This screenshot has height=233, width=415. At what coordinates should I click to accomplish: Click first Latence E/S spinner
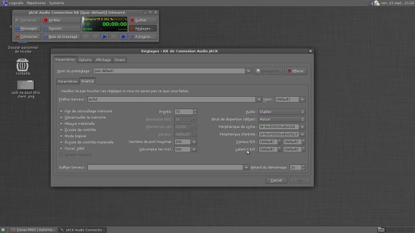click(x=270, y=149)
